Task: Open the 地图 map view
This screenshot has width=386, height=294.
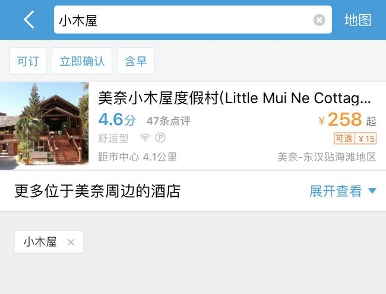Action: (357, 20)
